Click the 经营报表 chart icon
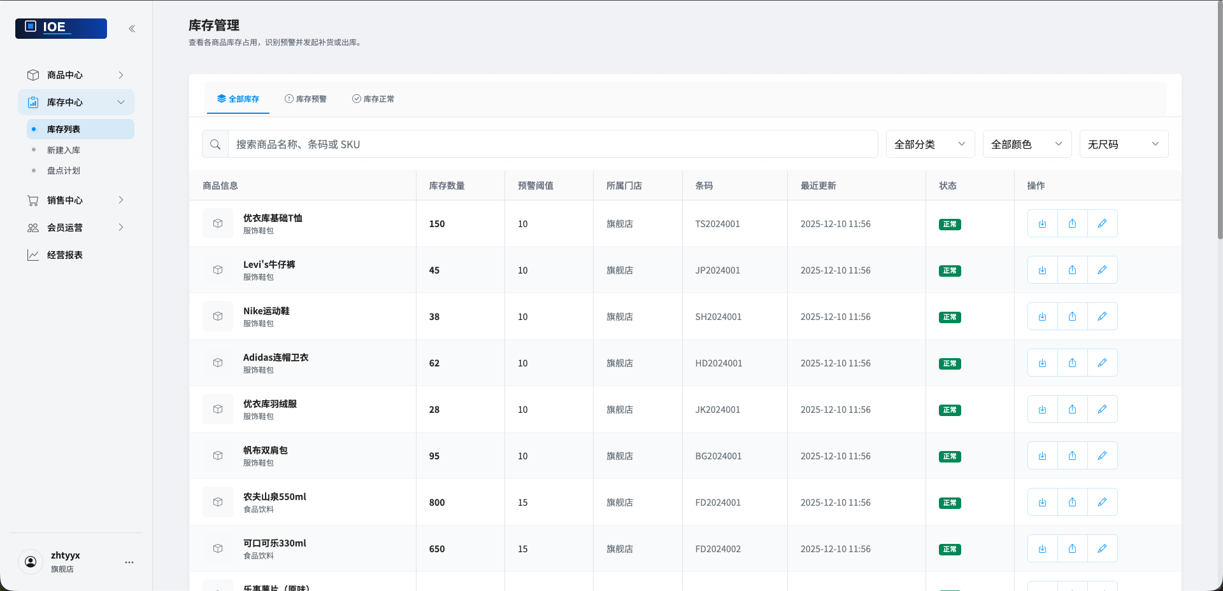 click(32, 254)
